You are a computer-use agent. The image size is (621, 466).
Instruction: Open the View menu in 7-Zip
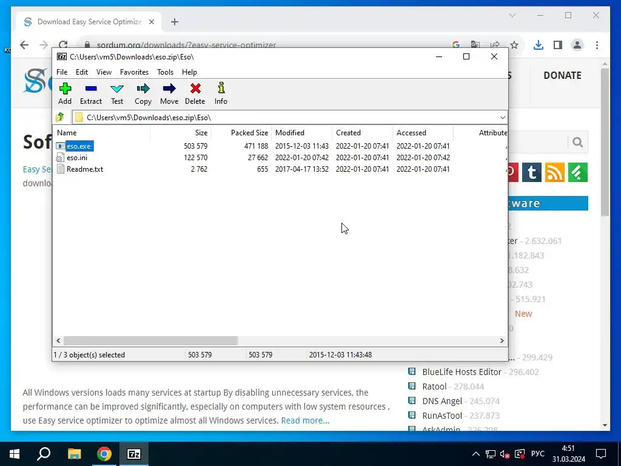pyautogui.click(x=104, y=72)
